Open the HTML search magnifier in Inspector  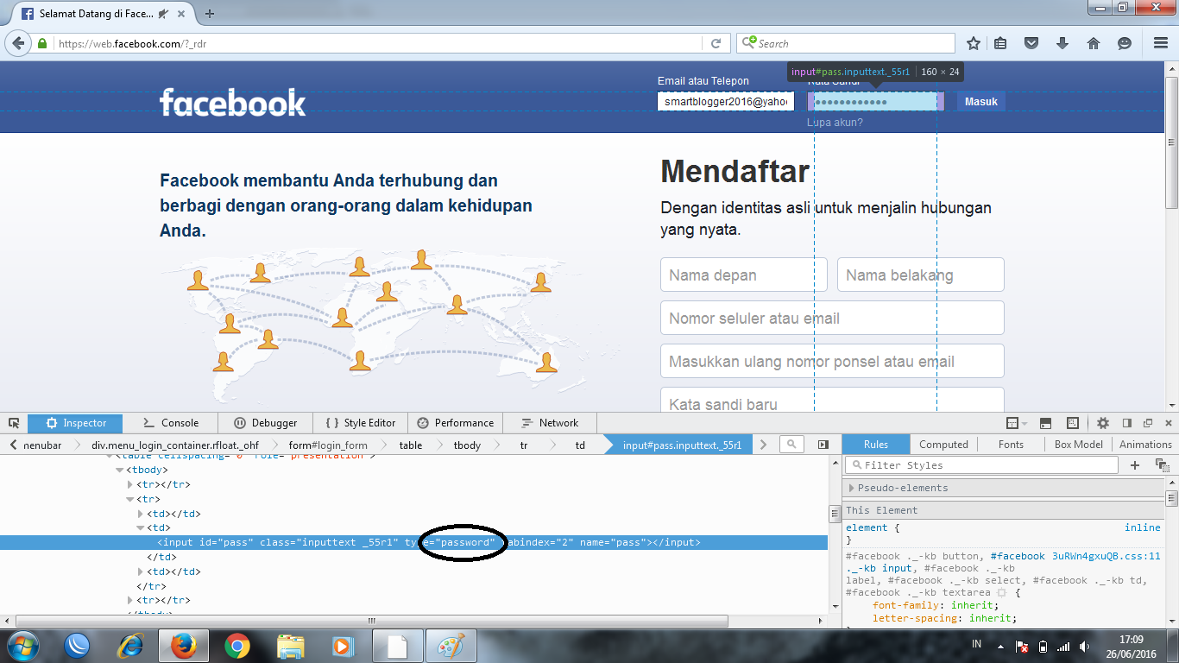791,445
